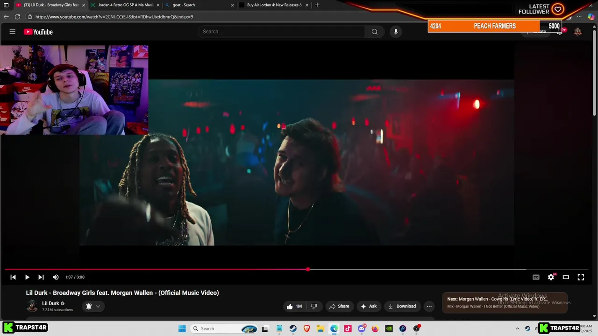This screenshot has height=336, width=598.
Task: Expand the up next mix panel chevron
Action: pyautogui.click(x=559, y=303)
